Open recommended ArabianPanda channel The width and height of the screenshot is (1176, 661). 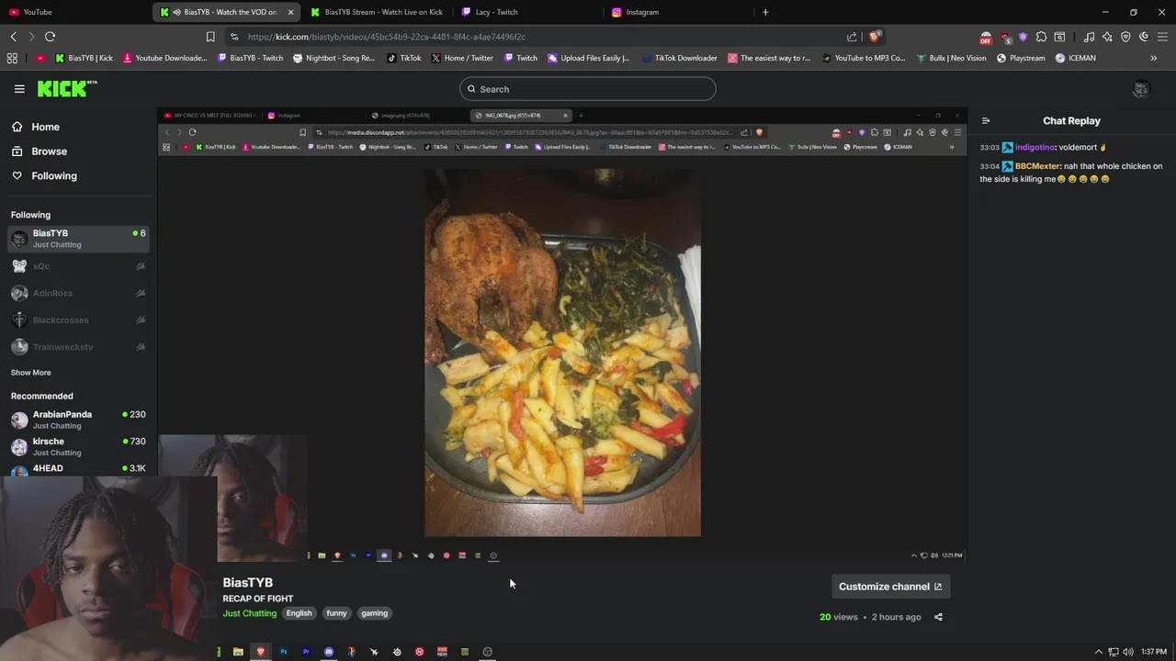click(x=78, y=420)
